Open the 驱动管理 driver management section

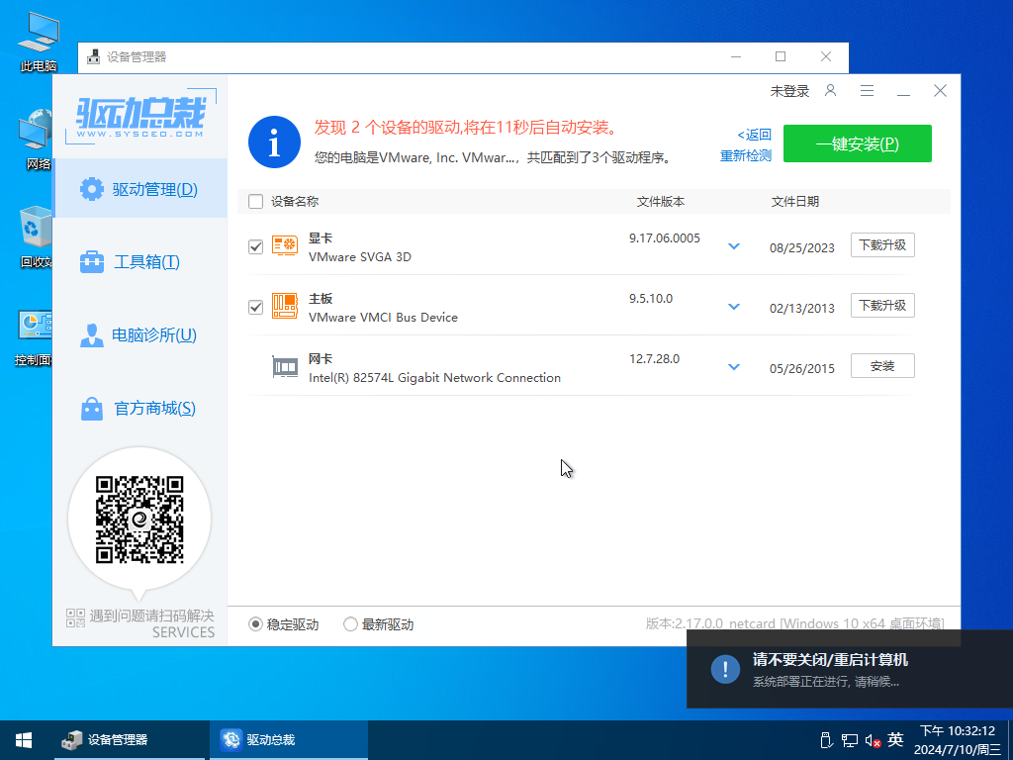click(x=140, y=188)
